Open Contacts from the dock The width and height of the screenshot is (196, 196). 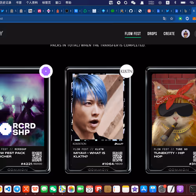coord(107,189)
